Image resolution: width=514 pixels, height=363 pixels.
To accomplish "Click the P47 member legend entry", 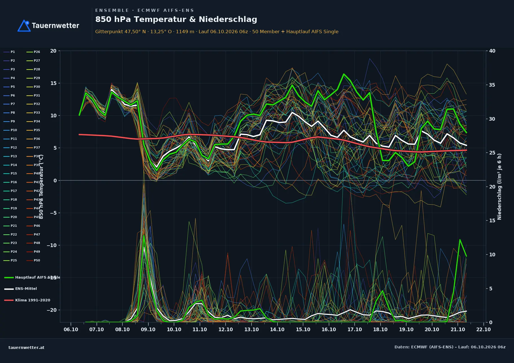I will coord(33,234).
